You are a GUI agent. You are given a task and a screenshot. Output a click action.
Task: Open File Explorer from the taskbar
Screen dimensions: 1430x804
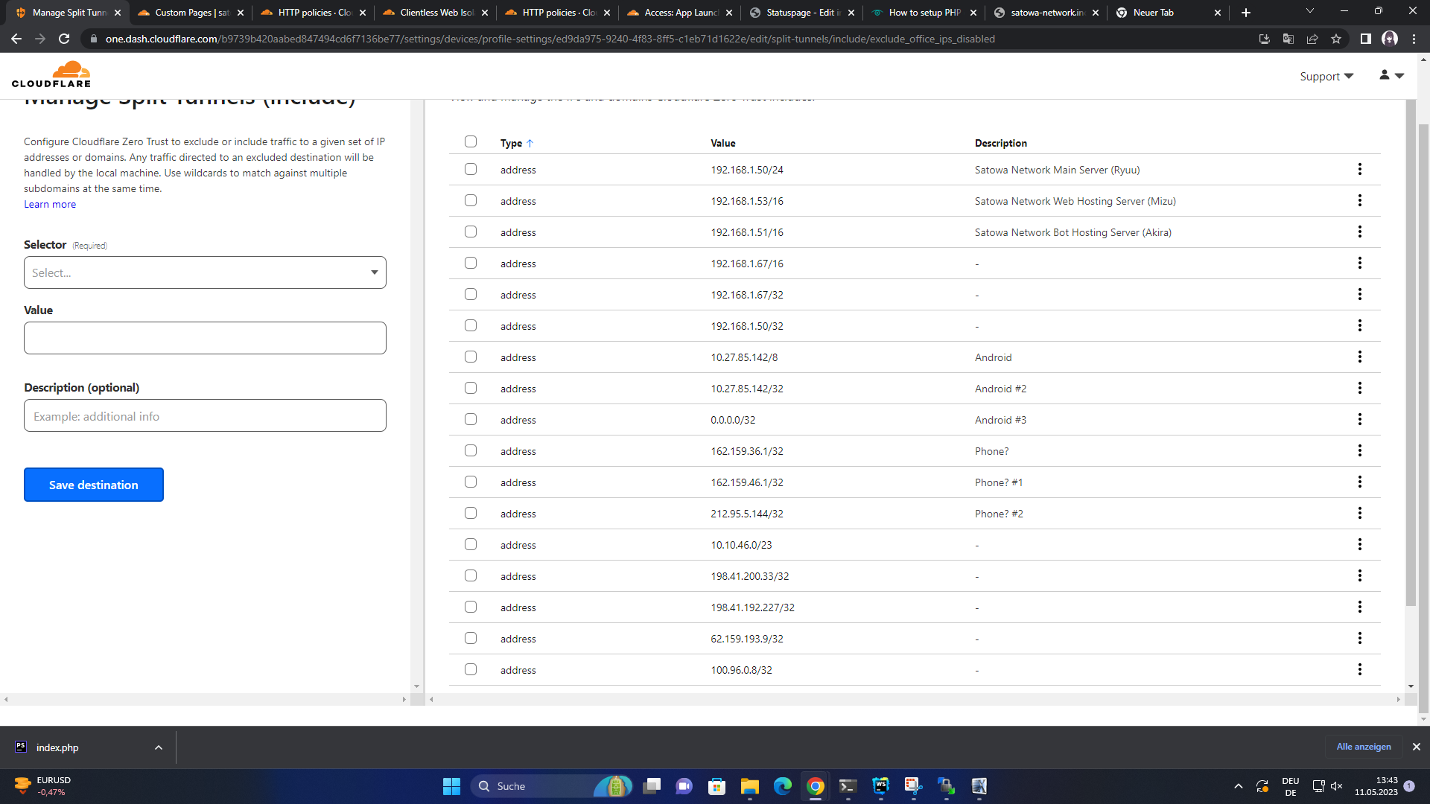(749, 786)
